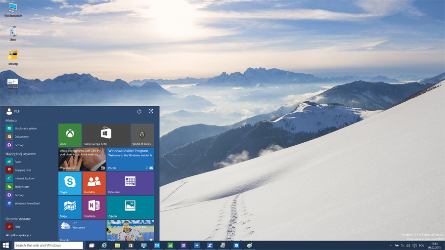445x250 pixels.
Task: Open the Sklep store tile
Action: [x=106, y=135]
